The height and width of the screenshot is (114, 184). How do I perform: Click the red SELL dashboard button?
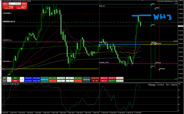[16, 81]
